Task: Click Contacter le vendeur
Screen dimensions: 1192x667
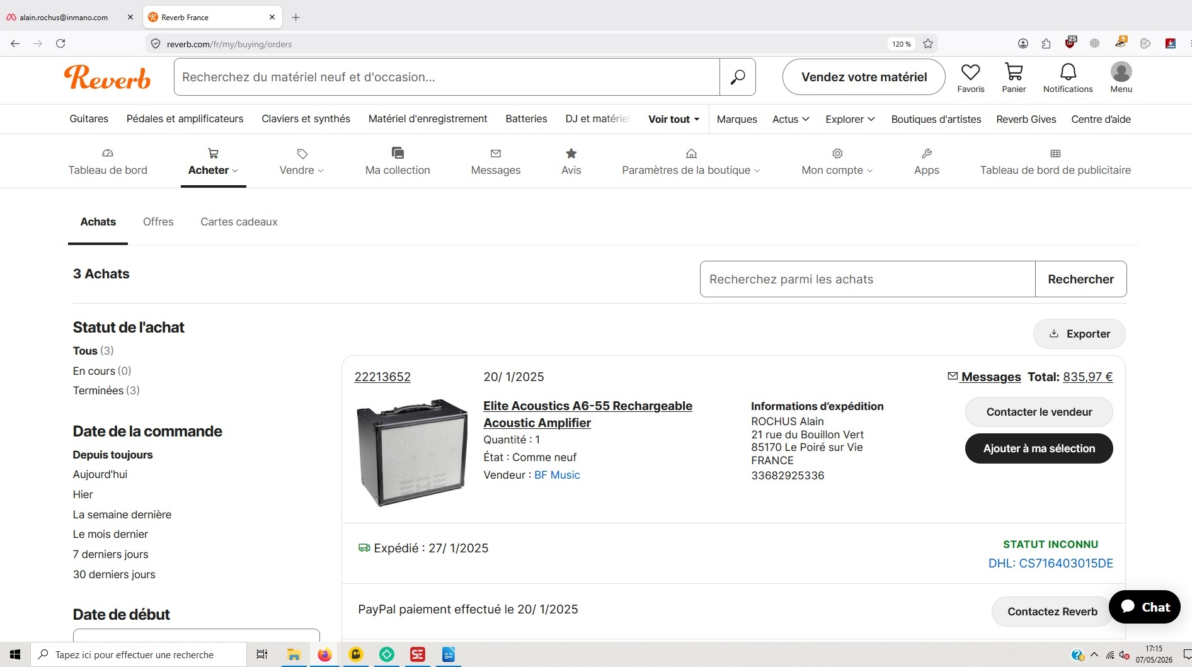Action: tap(1039, 412)
